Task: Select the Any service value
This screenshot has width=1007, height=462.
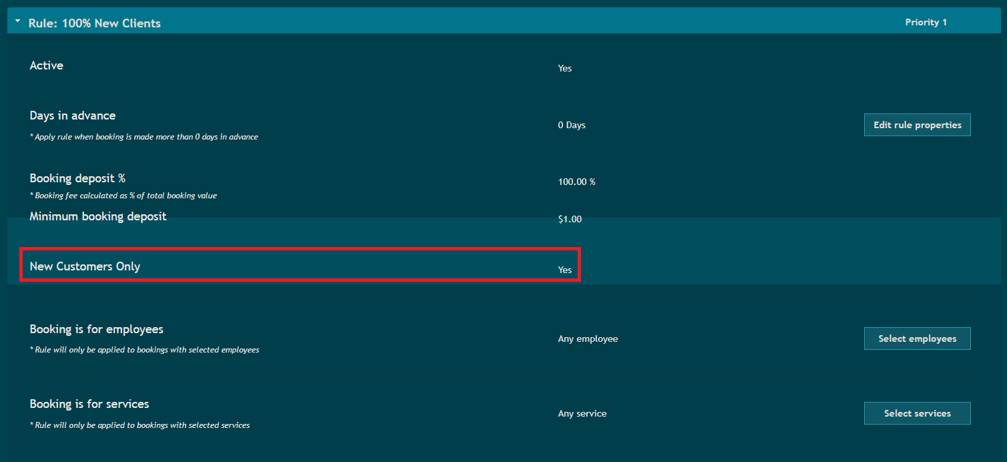Action: [582, 413]
